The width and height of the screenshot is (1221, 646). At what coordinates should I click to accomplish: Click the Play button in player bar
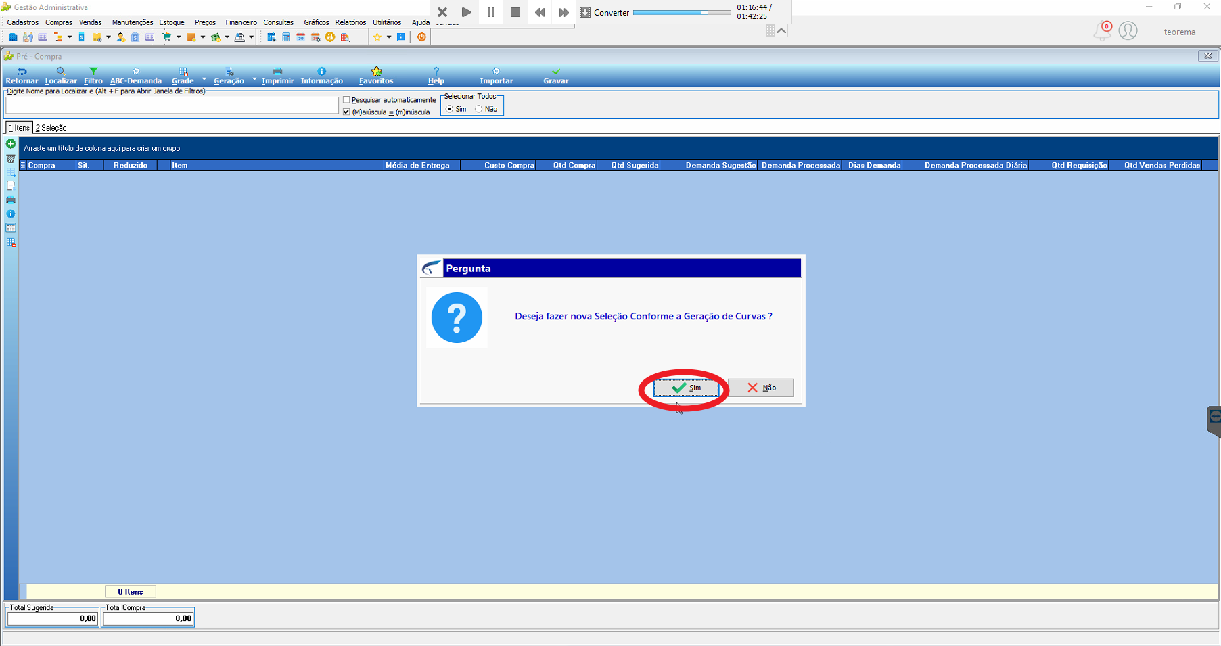pyautogui.click(x=467, y=12)
